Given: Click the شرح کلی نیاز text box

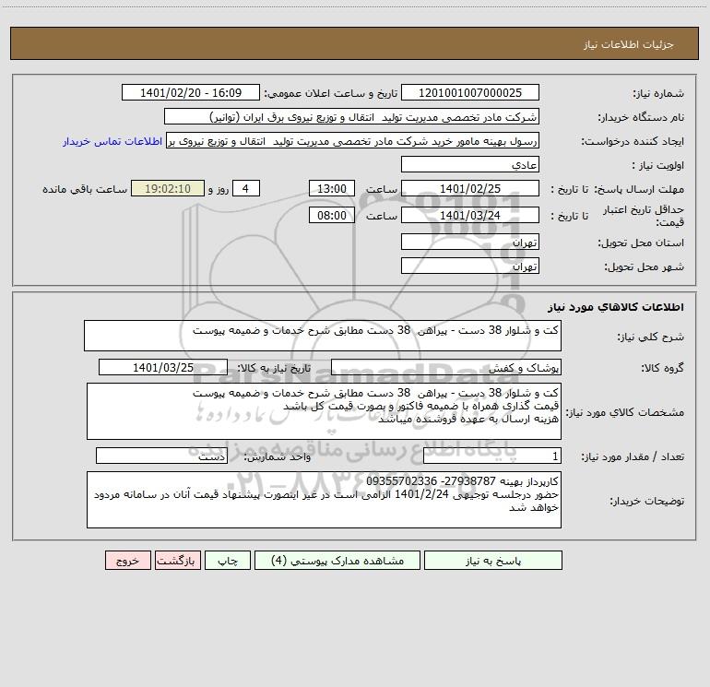Looking at the screenshot, I should click(323, 336).
